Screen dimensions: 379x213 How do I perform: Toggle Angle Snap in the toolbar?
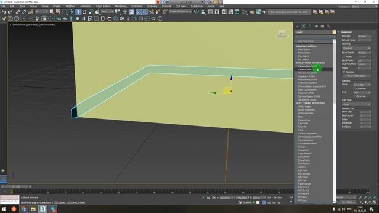tap(145, 12)
